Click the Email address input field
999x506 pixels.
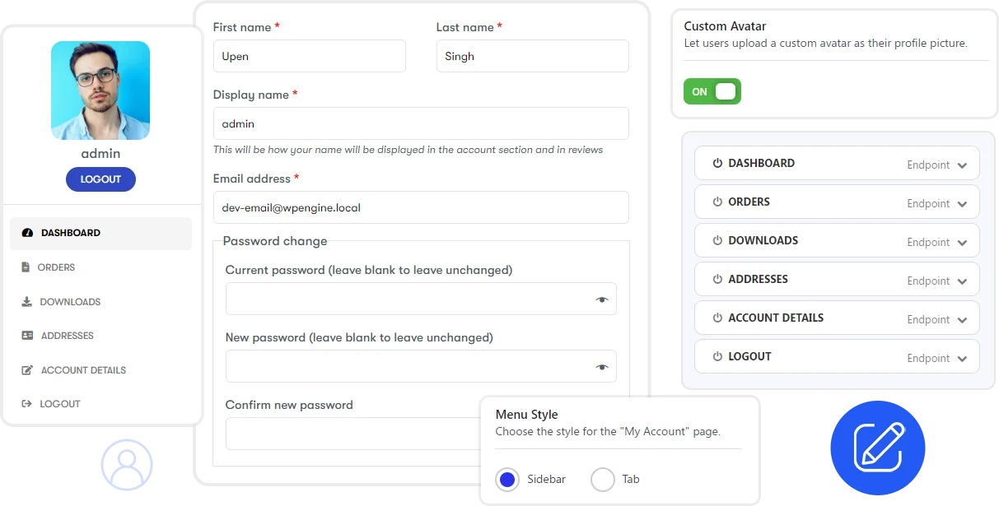click(421, 207)
